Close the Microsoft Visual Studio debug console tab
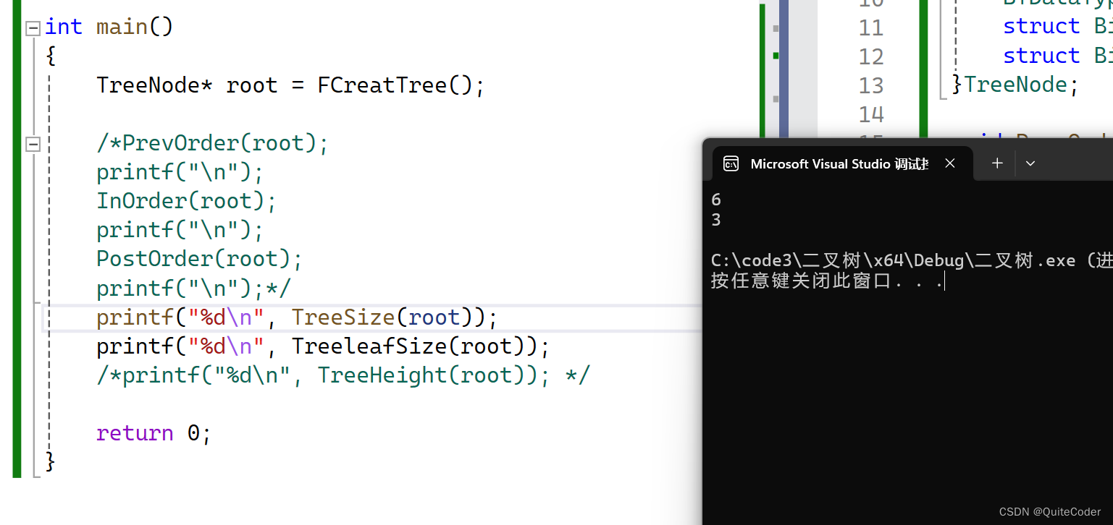This screenshot has width=1113, height=525. point(950,163)
